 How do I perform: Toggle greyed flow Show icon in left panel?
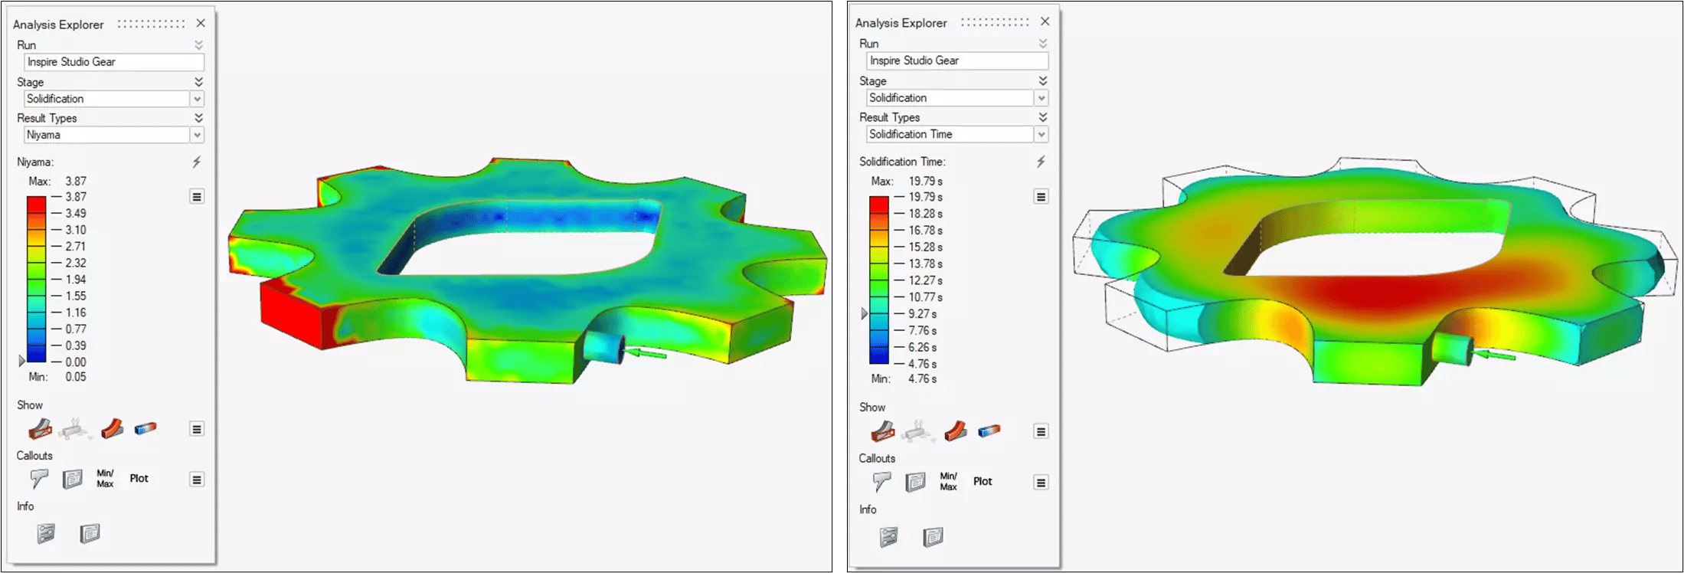pos(75,429)
